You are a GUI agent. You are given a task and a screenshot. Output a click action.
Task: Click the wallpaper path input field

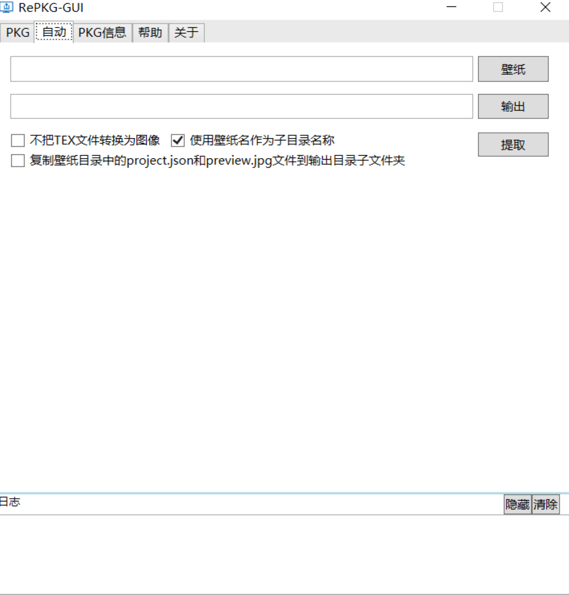click(x=241, y=69)
